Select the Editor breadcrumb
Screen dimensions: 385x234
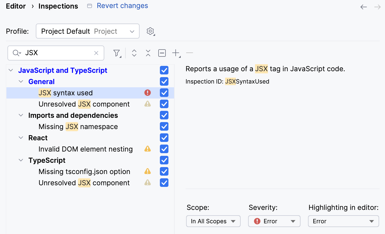(x=16, y=6)
